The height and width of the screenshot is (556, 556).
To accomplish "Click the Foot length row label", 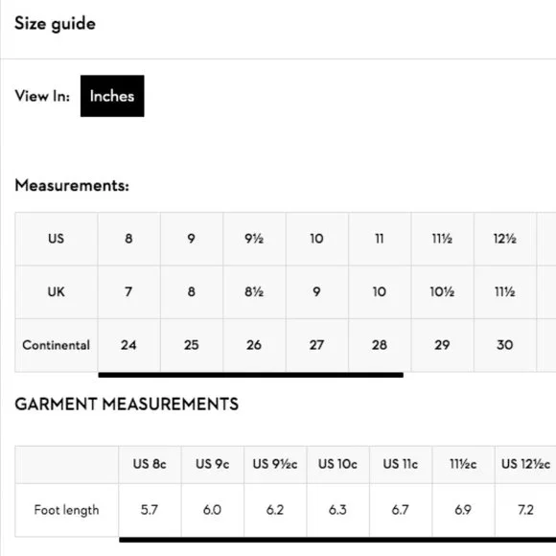I will click(67, 510).
